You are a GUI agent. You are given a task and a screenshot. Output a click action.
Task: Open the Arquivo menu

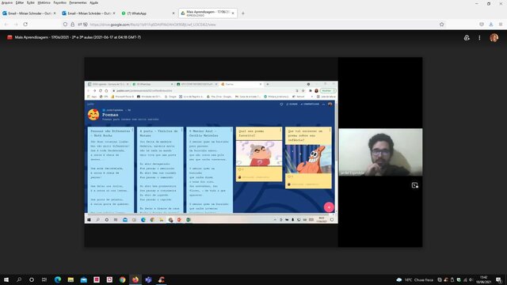pyautogui.click(x=7, y=2)
